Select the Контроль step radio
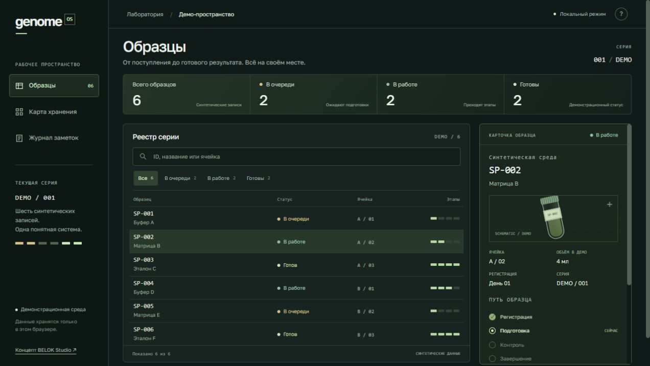 [x=493, y=345]
